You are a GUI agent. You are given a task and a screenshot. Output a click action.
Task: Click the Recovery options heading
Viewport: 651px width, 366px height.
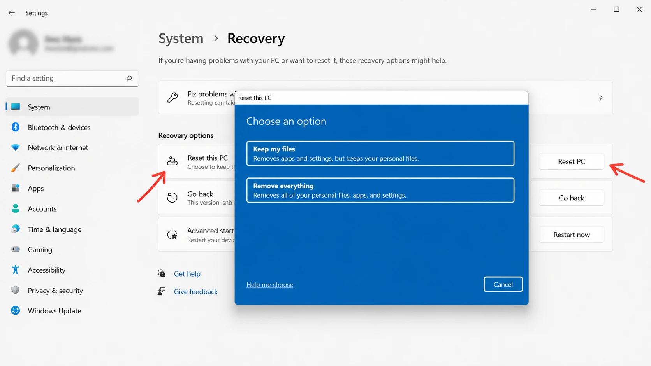pos(186,135)
